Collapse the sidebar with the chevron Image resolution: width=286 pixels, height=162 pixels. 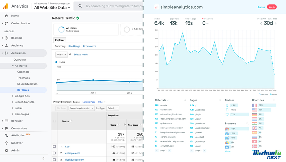[44, 159]
